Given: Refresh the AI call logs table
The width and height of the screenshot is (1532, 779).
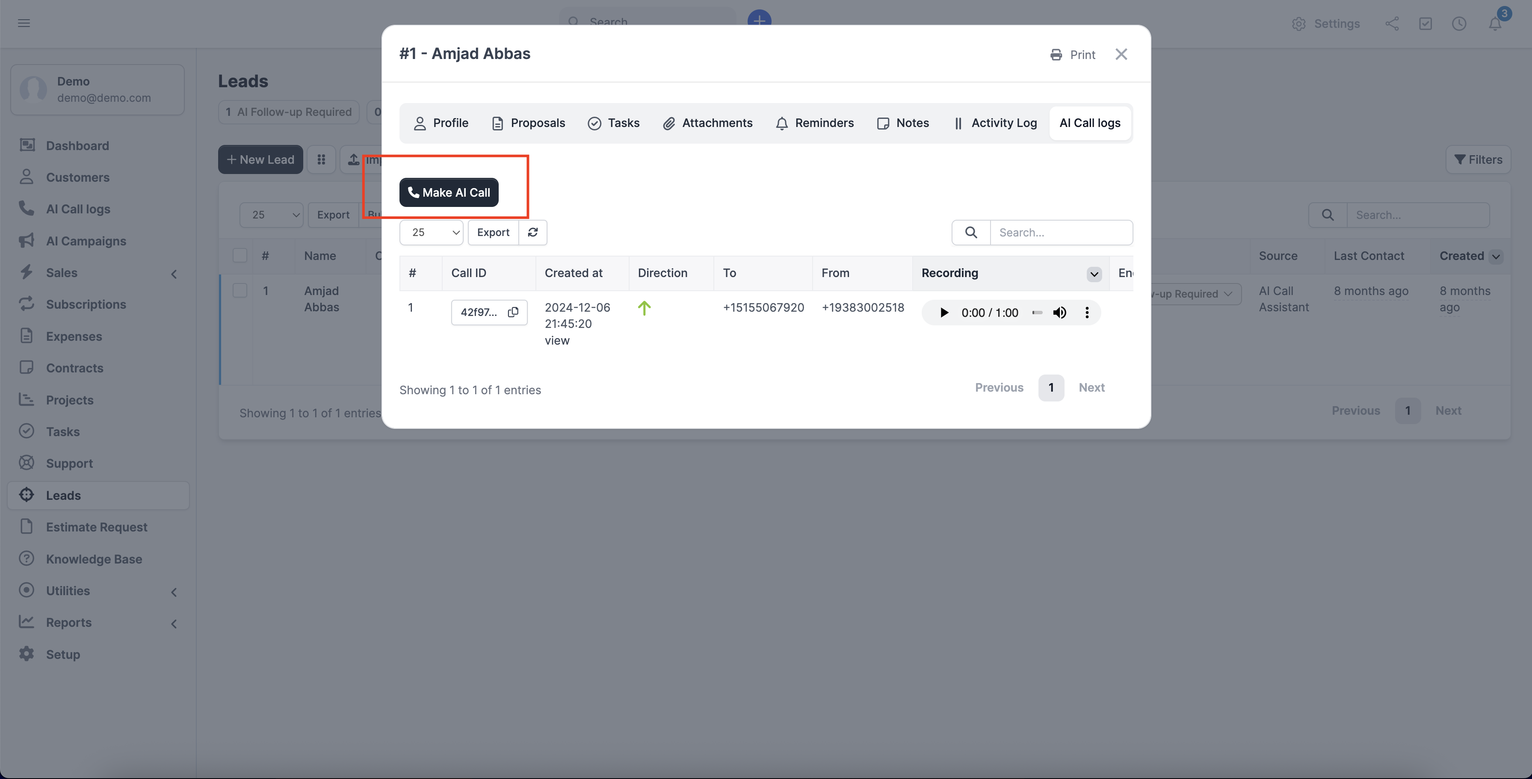Looking at the screenshot, I should point(532,233).
